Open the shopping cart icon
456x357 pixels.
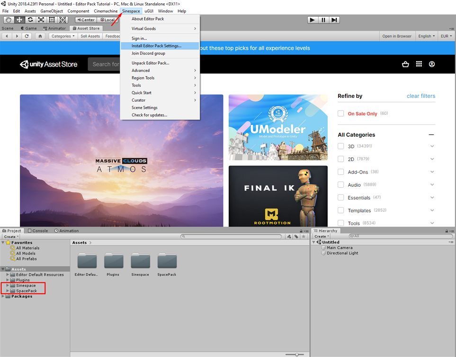point(405,64)
